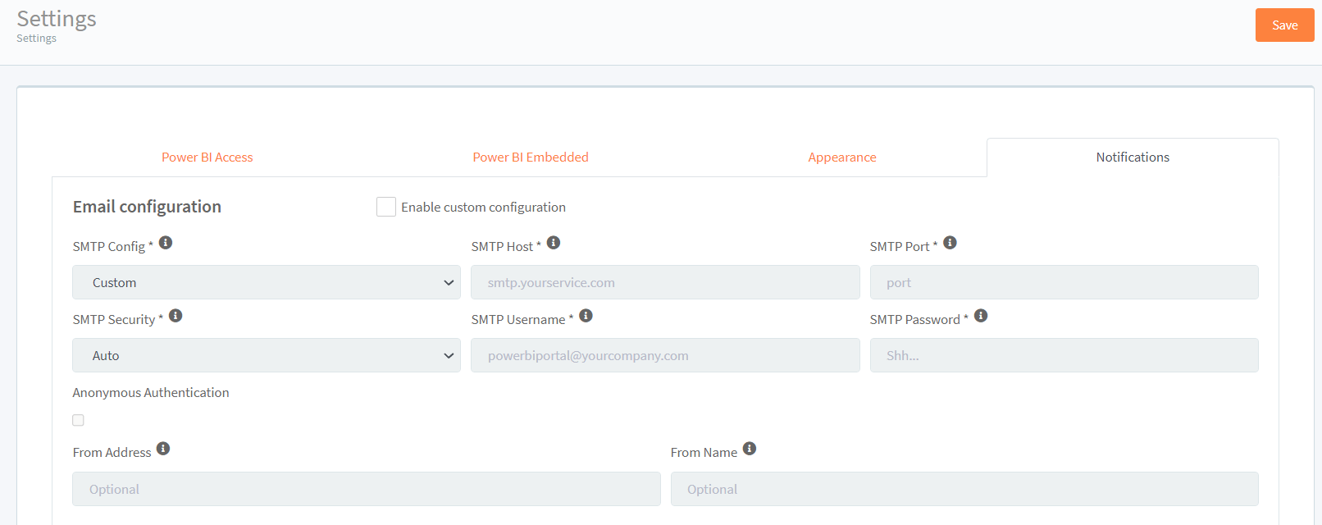Focus the From Address input field

(367, 489)
